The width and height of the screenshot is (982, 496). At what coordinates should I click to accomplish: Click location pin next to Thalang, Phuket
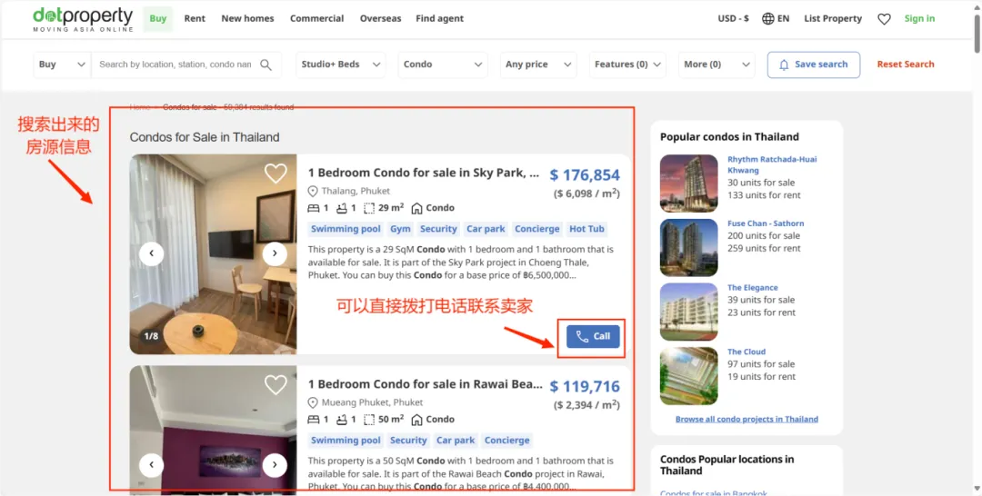[x=313, y=192]
